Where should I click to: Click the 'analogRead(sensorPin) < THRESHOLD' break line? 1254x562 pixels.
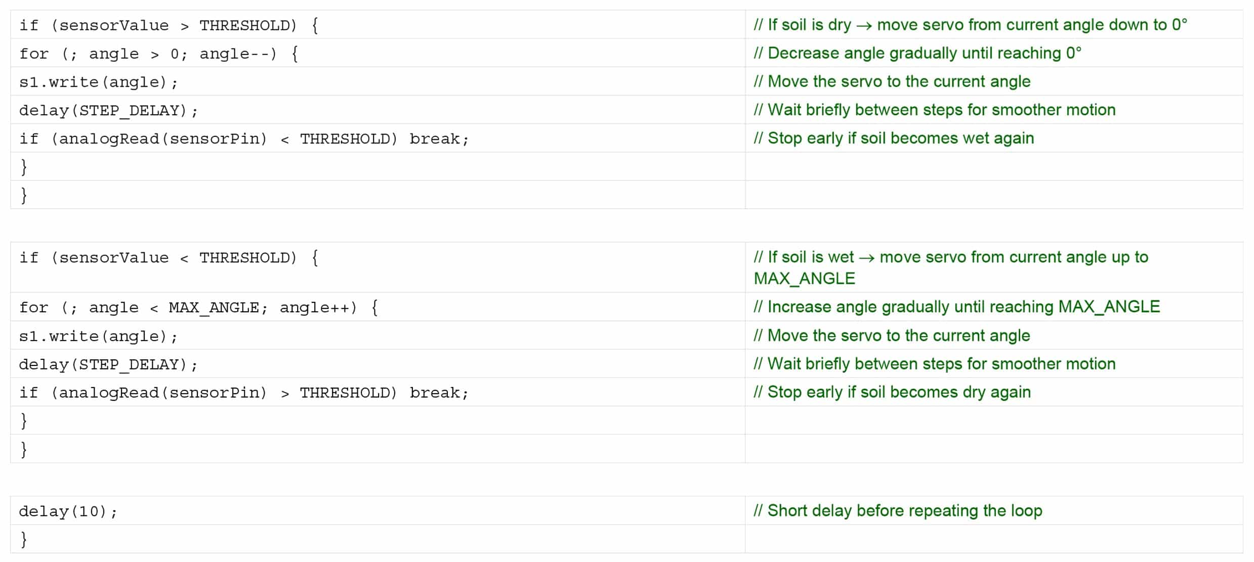(x=244, y=138)
